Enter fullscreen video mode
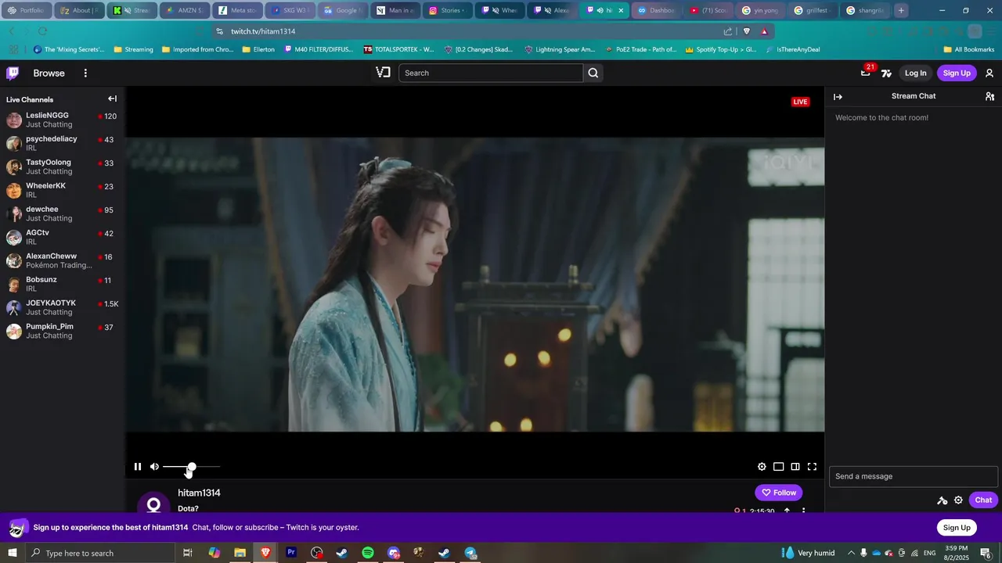1002x563 pixels. tap(812, 467)
